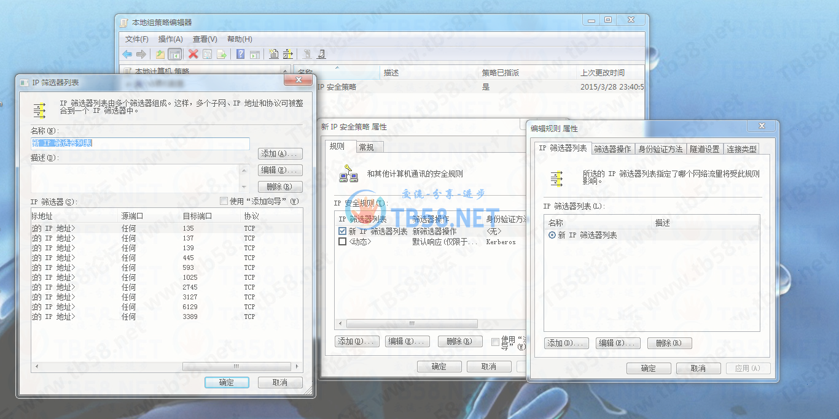
Task: Click 确定 in 新 IP 安全策略 属性 window
Action: click(x=439, y=367)
